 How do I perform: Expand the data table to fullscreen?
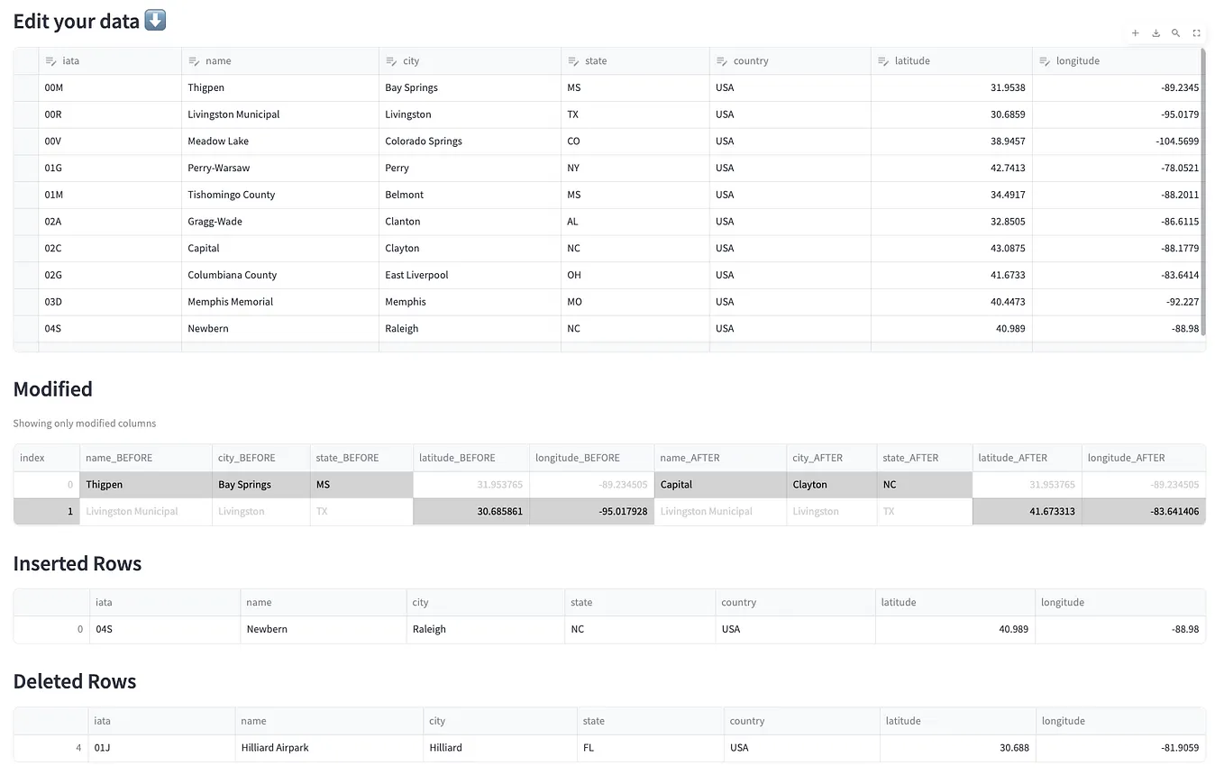coord(1196,33)
